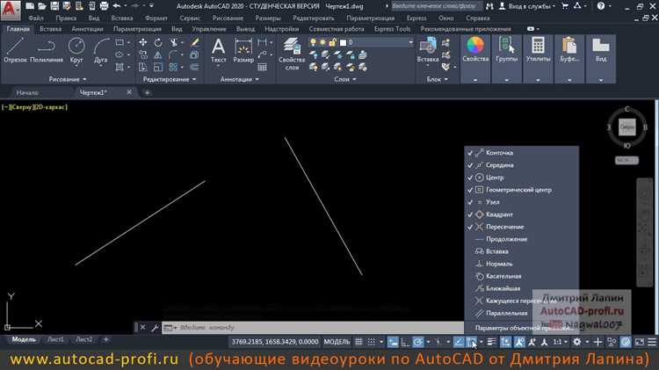Image resolution: width=659 pixels, height=370 pixels.
Task: Select the Дуга (Arc) tool
Action: click(101, 50)
